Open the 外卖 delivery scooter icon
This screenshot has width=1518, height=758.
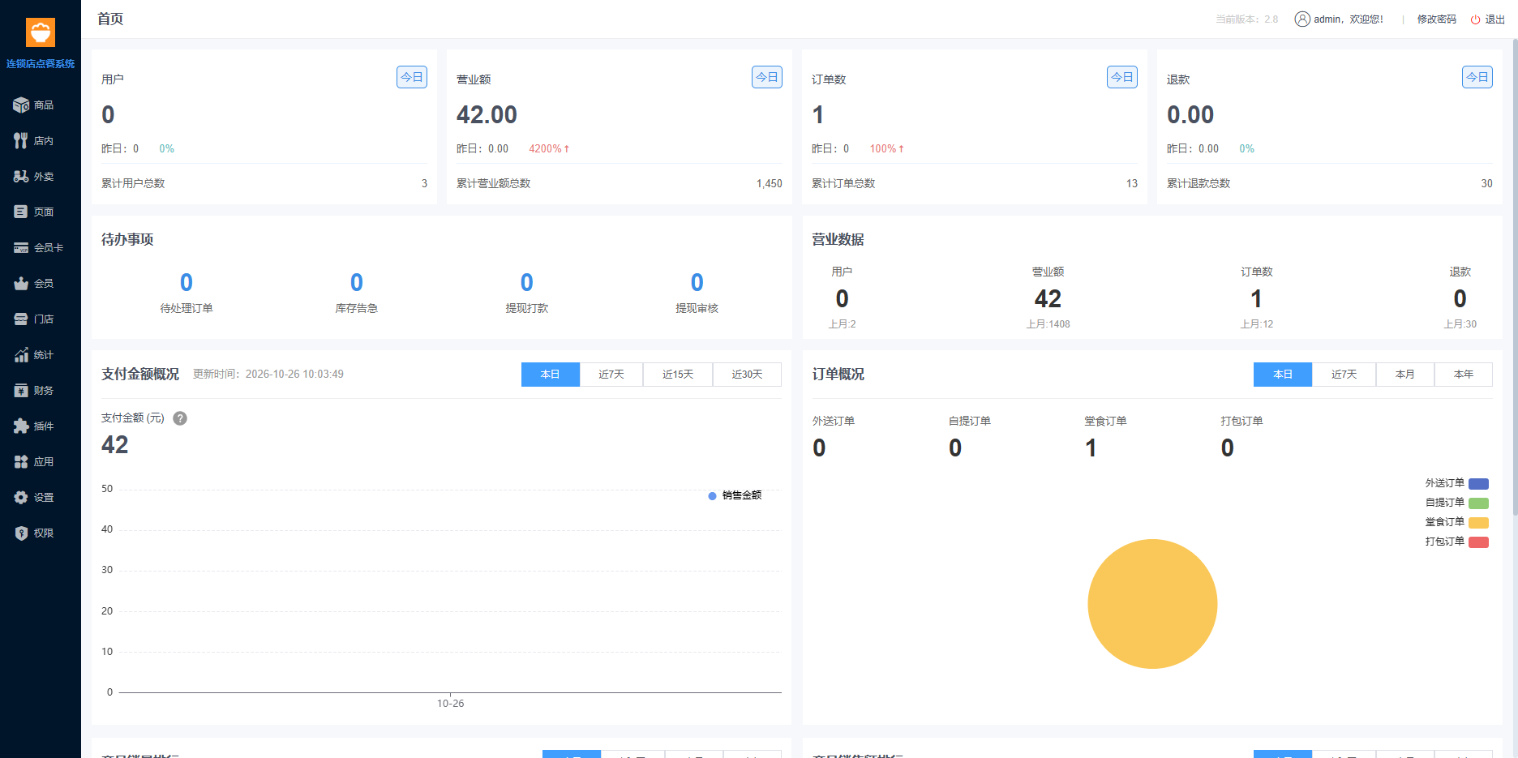[x=21, y=177]
